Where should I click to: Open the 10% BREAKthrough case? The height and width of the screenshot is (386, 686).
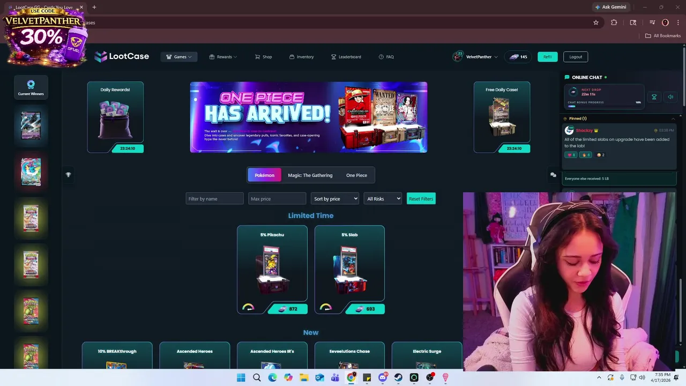tap(117, 356)
